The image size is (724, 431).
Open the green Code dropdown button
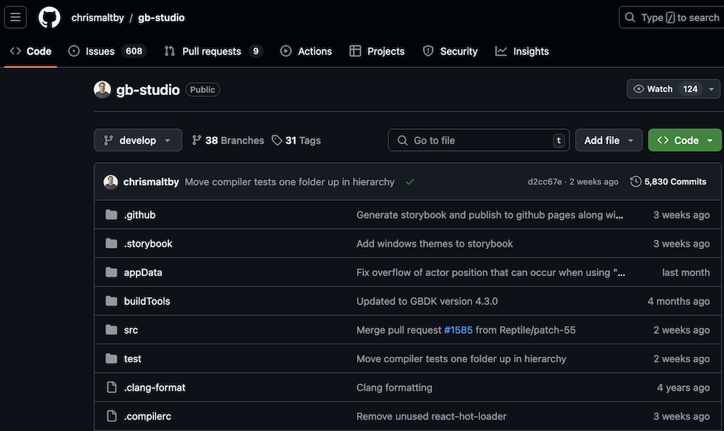pyautogui.click(x=684, y=140)
